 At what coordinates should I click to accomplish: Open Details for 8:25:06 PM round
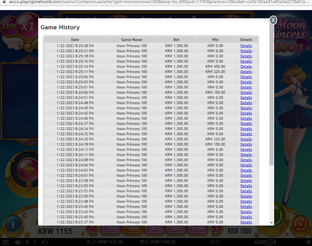tap(246, 77)
